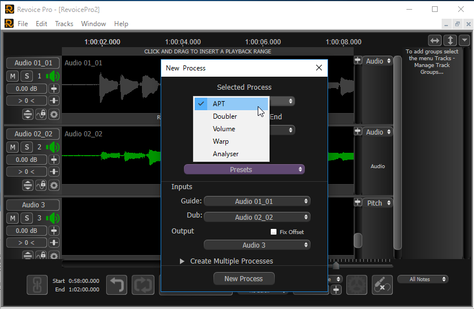Image resolution: width=474 pixels, height=309 pixels.
Task: Click horizontal zoom fit arrows icon
Action: click(x=435, y=40)
